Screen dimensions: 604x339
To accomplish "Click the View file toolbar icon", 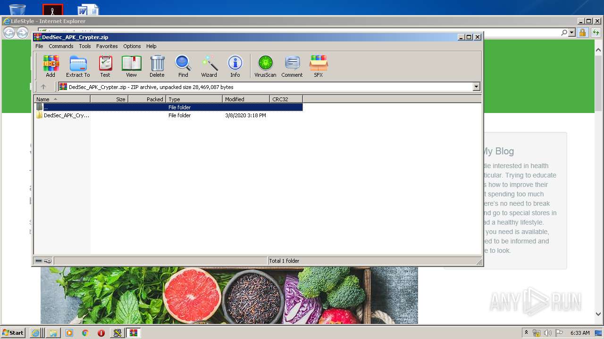I will tap(131, 66).
